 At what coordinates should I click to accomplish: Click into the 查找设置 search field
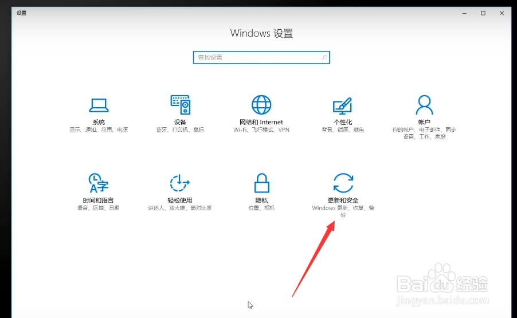point(261,57)
